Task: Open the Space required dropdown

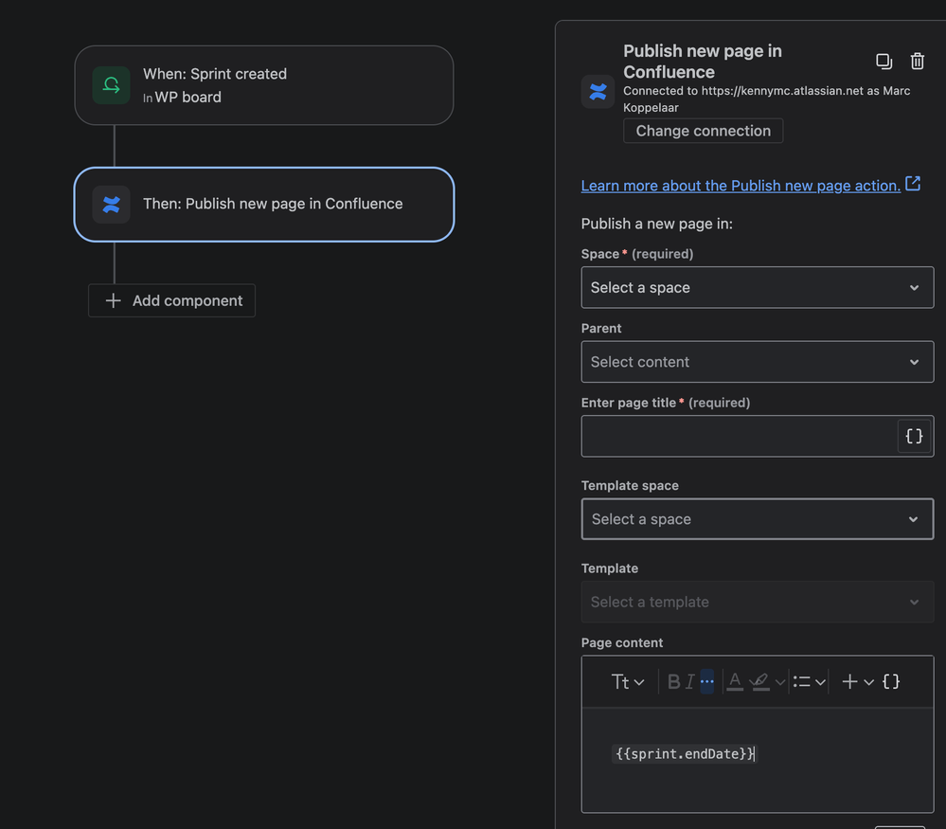Action: tap(758, 287)
